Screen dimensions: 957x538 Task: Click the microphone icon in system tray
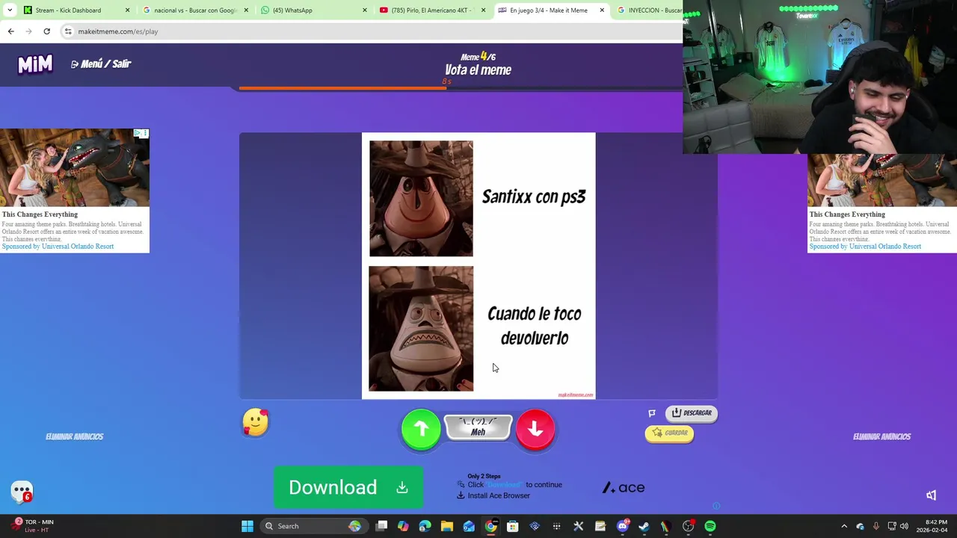click(x=876, y=526)
